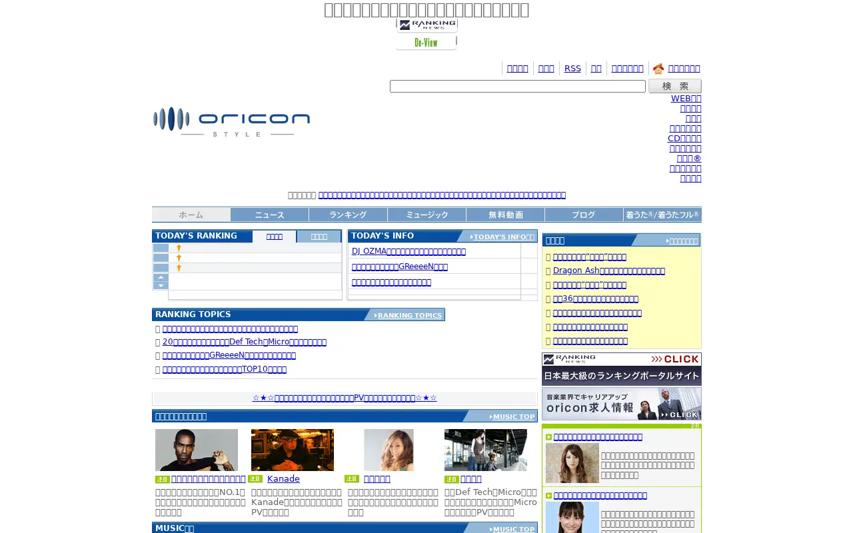
Task: Switch to the ブログ tab
Action: click(x=584, y=215)
